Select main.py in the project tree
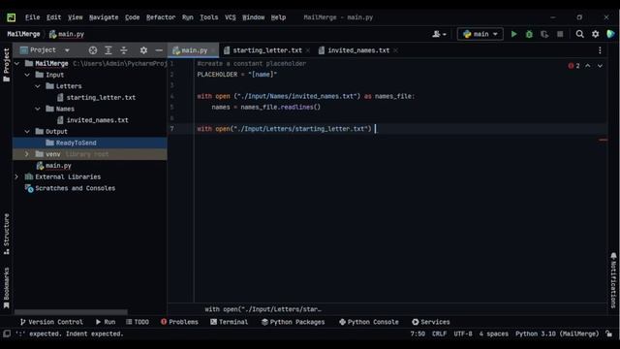Image resolution: width=620 pixels, height=349 pixels. [54, 166]
